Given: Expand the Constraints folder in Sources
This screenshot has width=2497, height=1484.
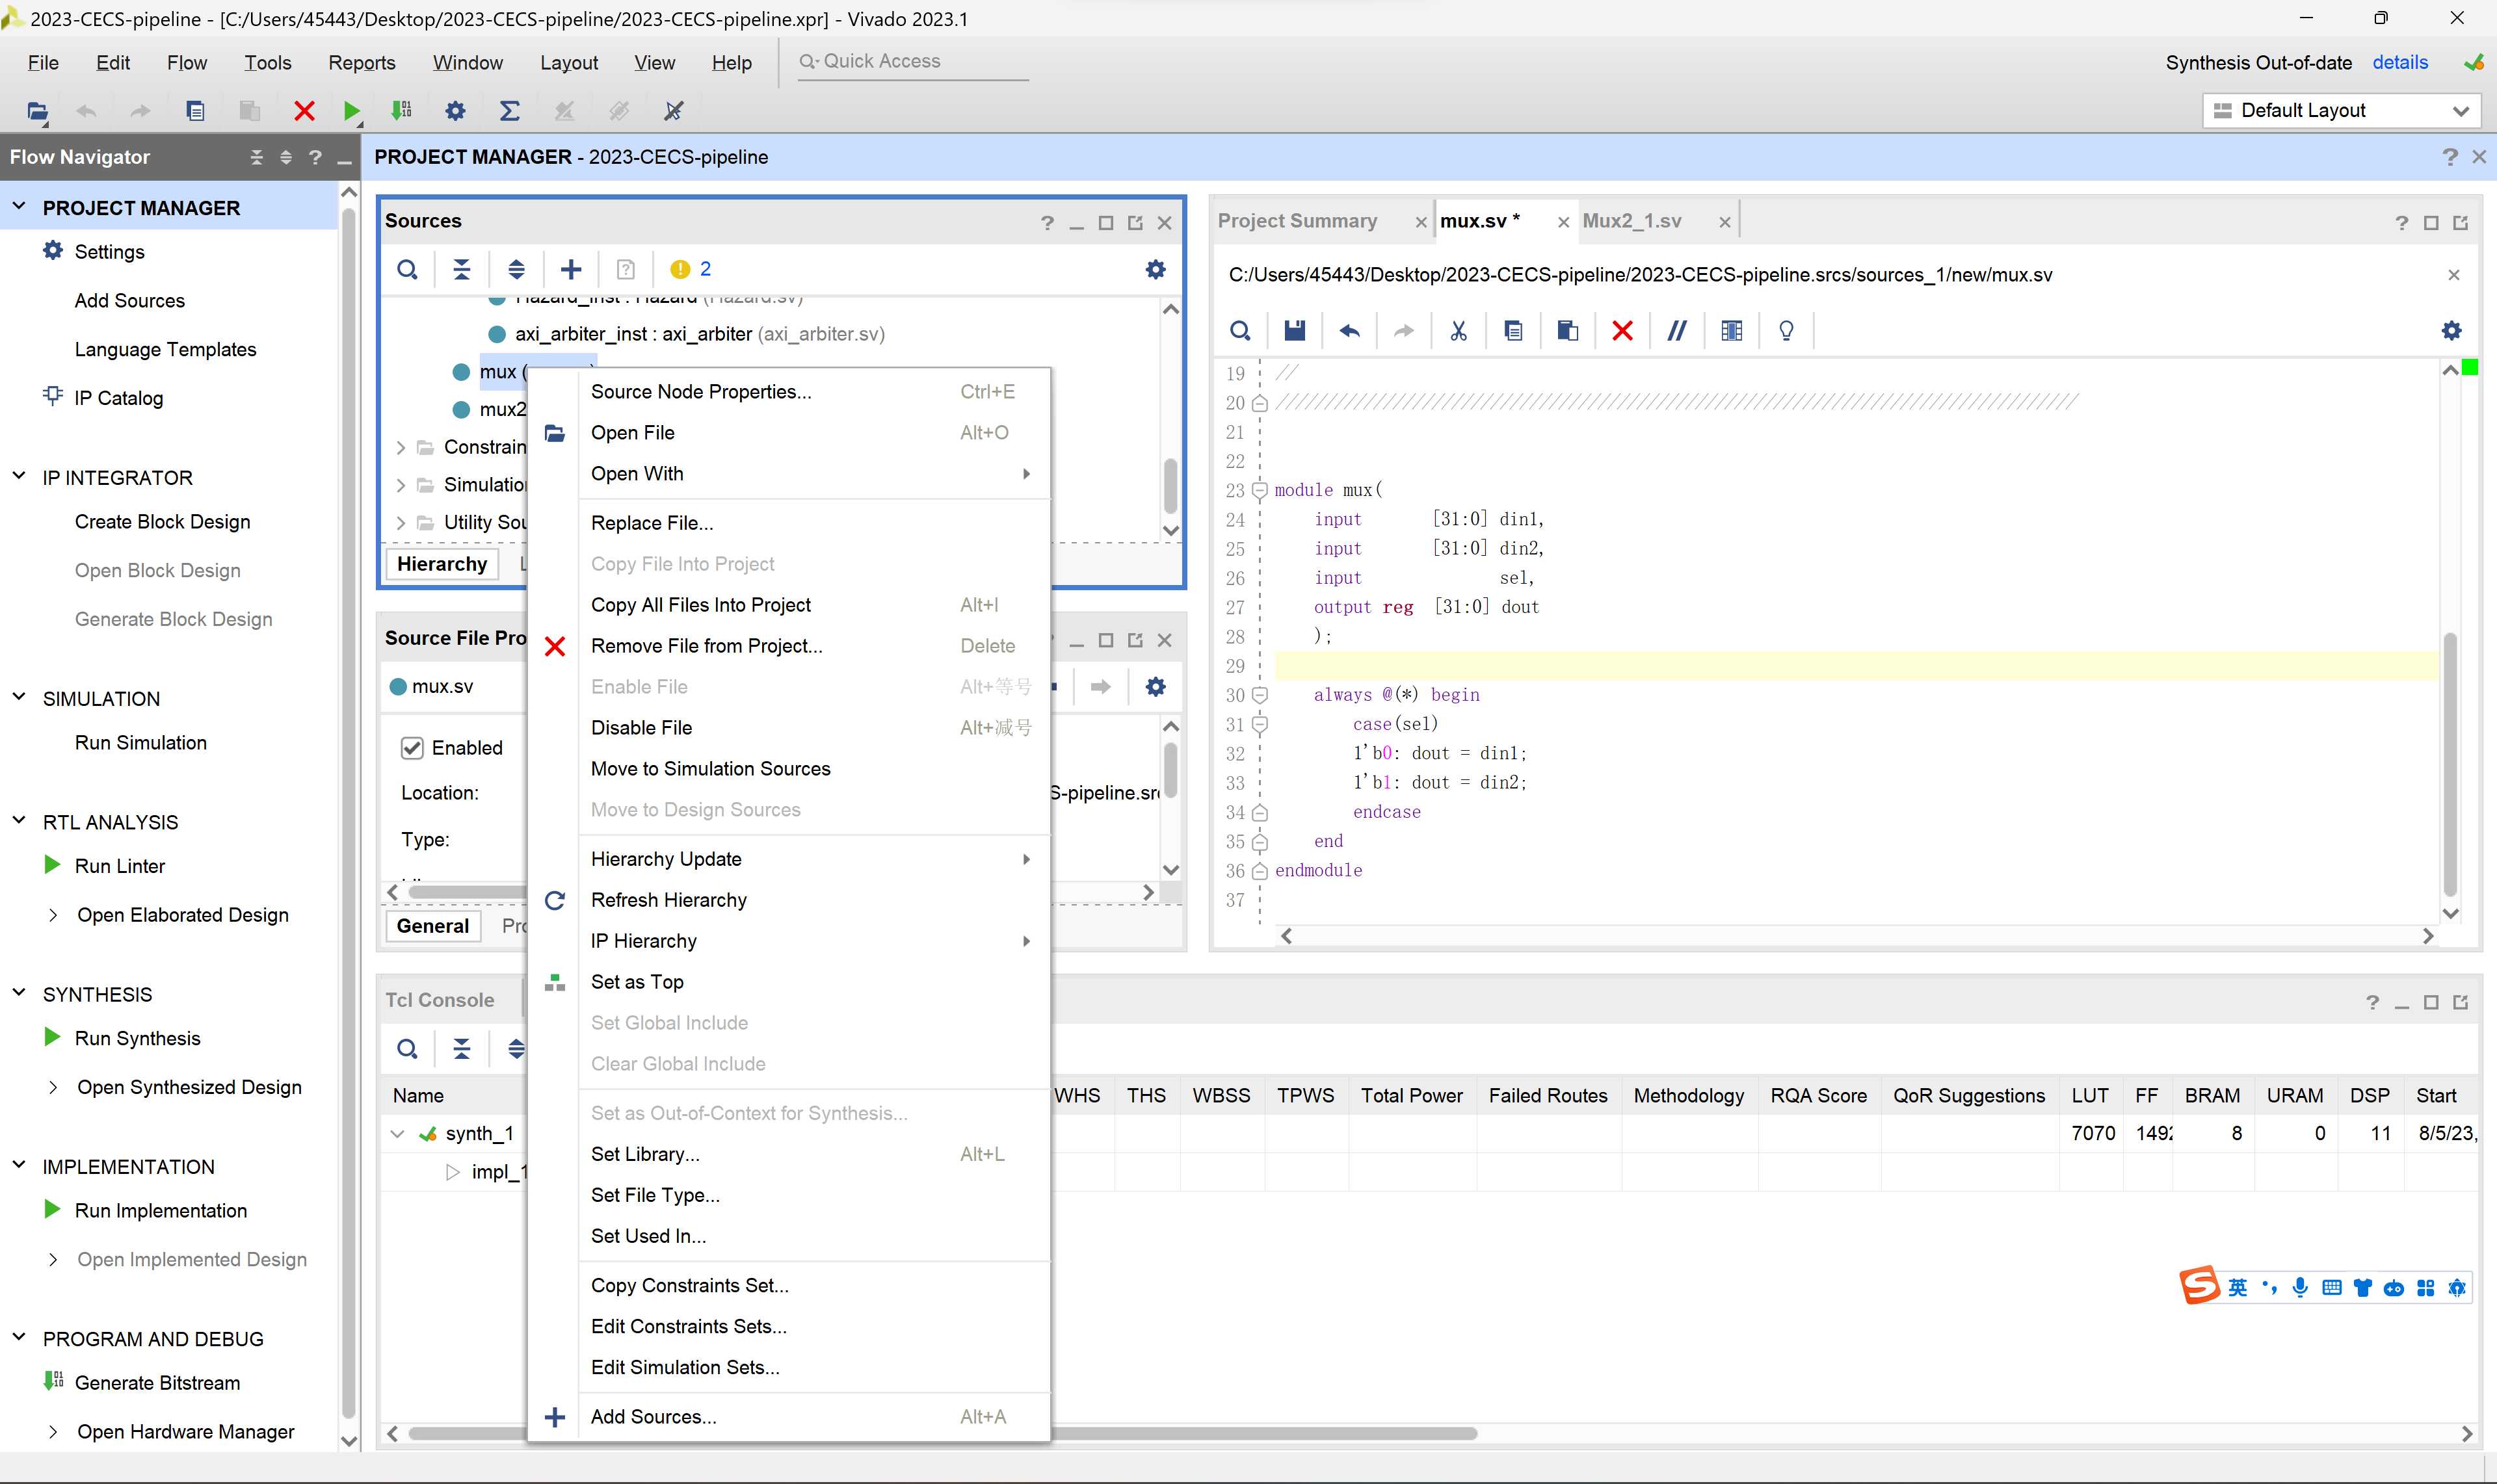Looking at the screenshot, I should coord(400,448).
